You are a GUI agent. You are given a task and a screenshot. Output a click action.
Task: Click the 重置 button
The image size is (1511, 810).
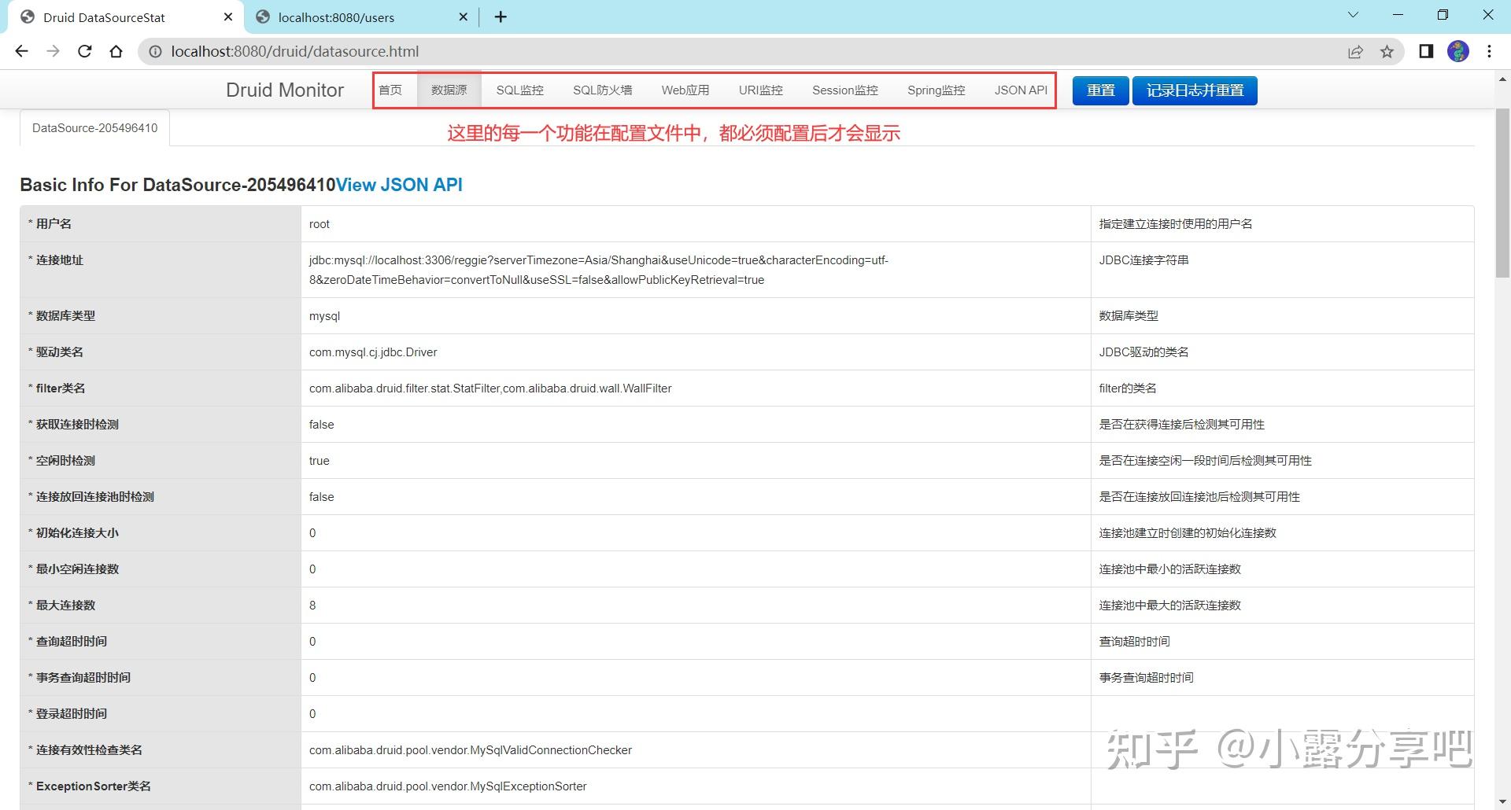click(x=1099, y=90)
